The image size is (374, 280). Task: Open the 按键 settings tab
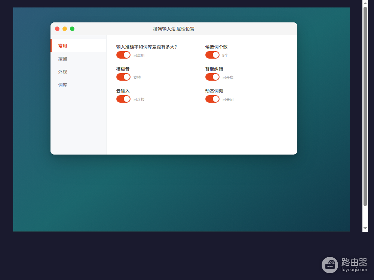[79, 59]
